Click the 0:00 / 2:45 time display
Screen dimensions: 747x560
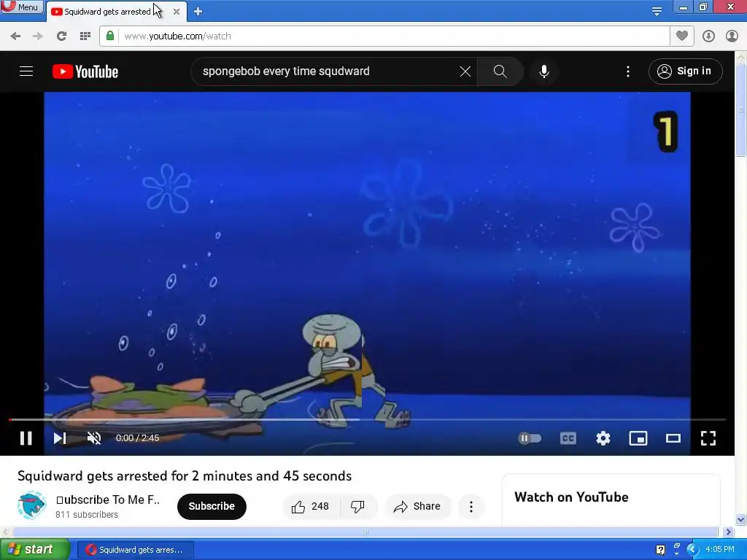(x=137, y=438)
